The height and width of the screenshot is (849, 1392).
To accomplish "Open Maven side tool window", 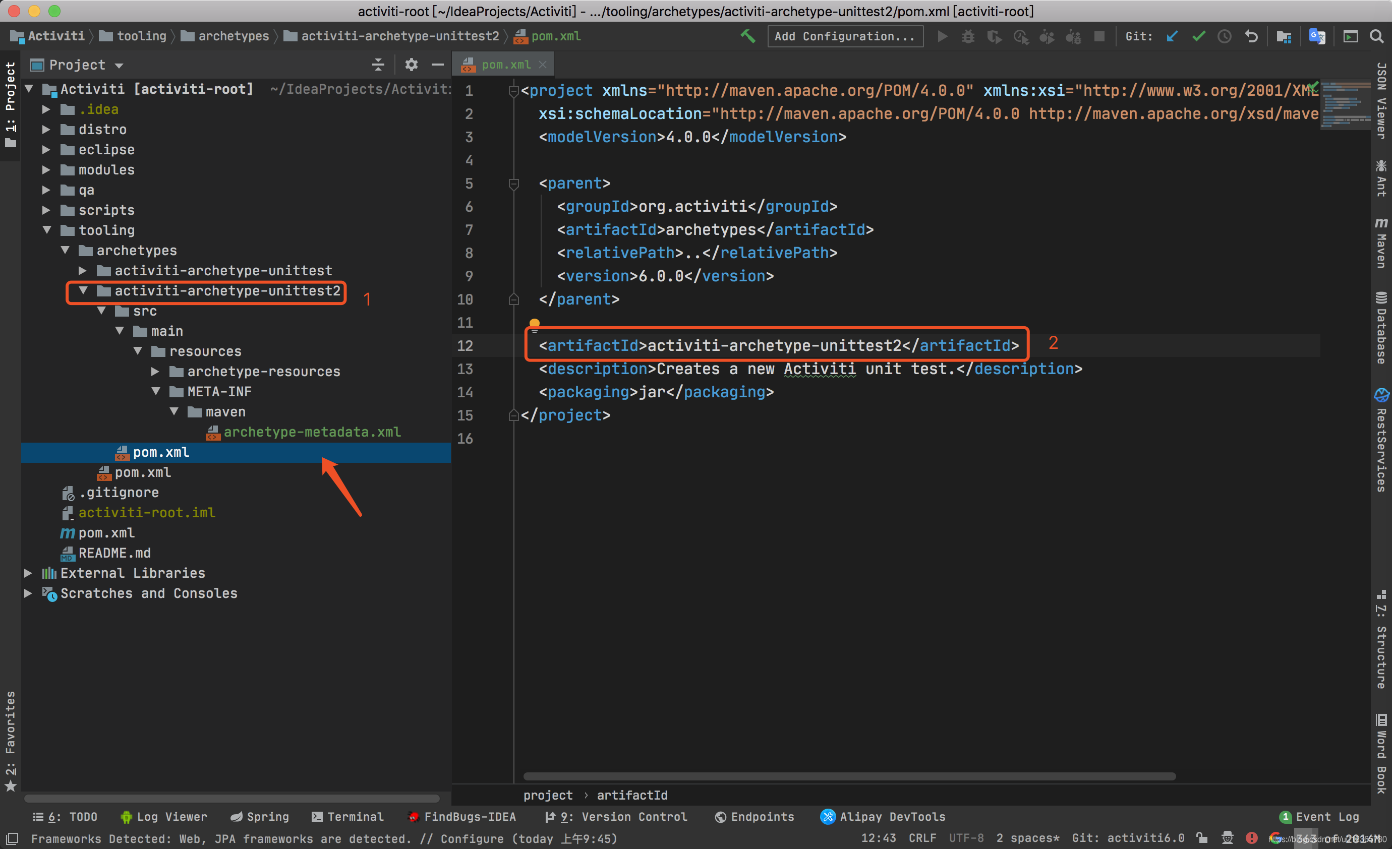I will coord(1381,243).
